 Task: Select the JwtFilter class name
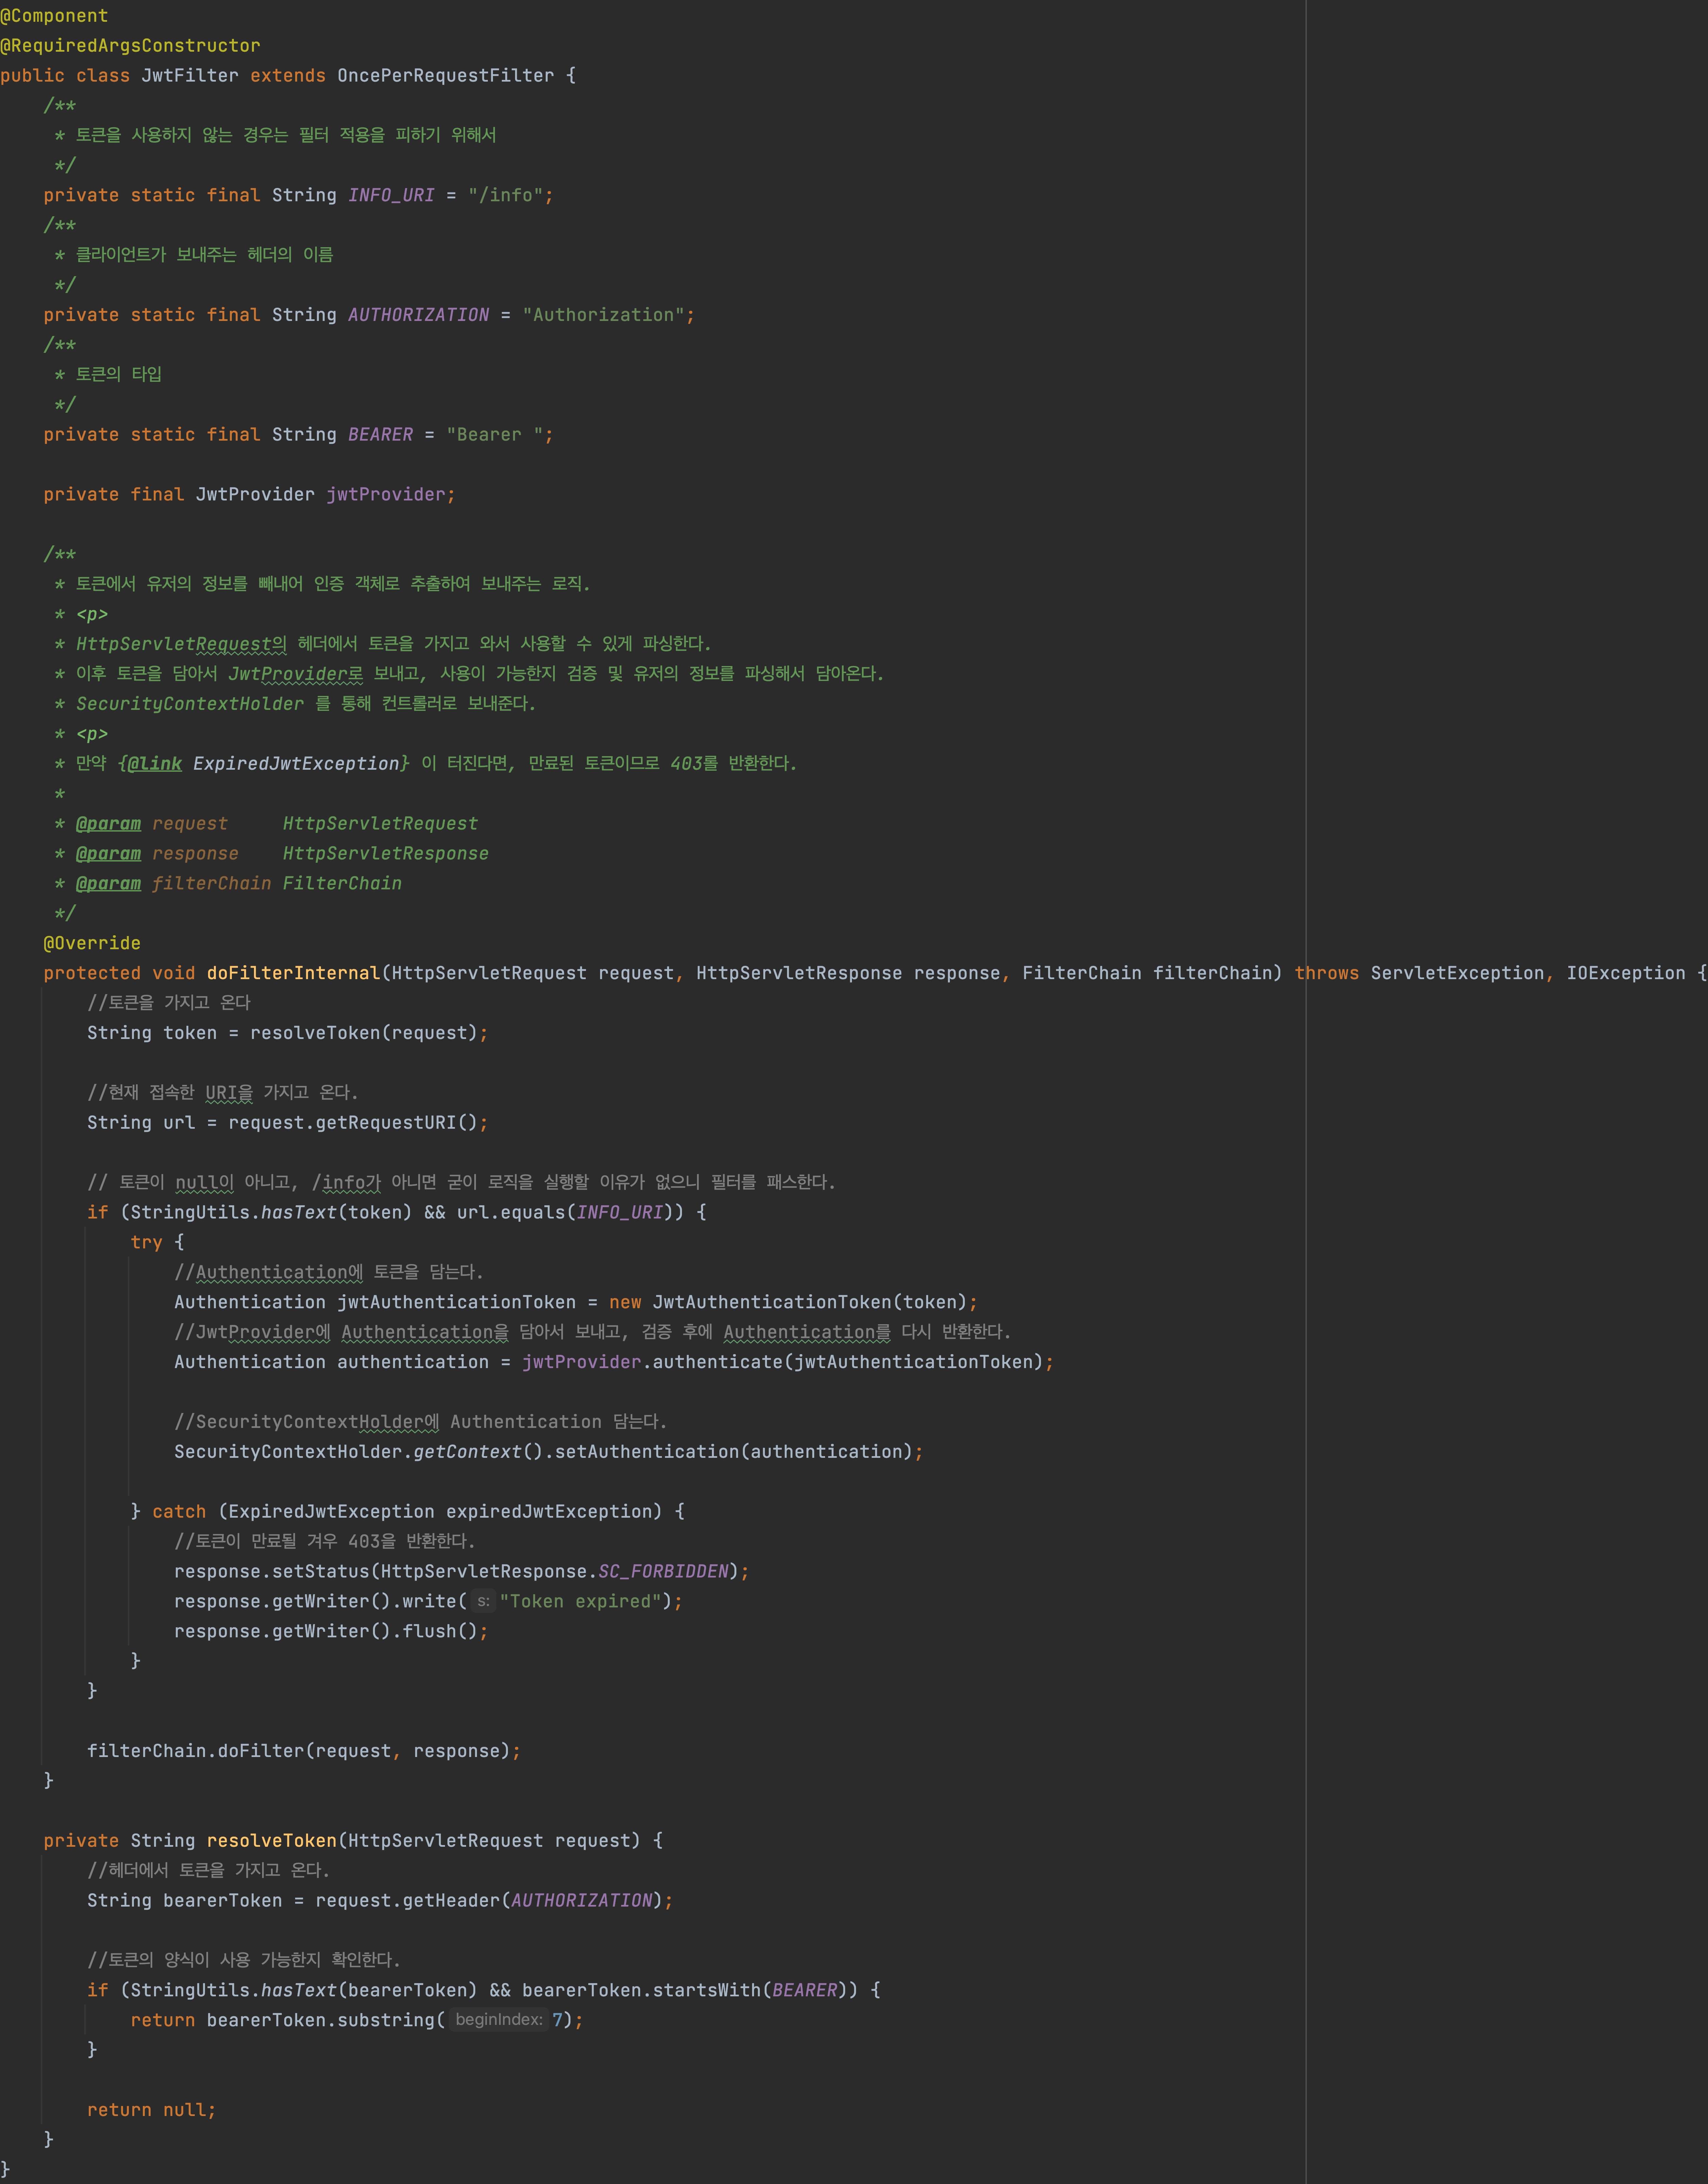coord(190,76)
